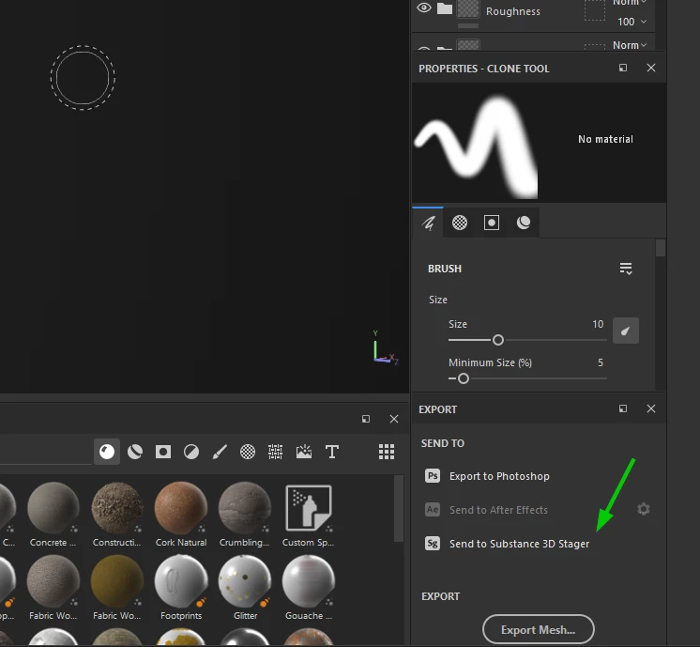Change asset thumbnail grid view

(x=387, y=452)
